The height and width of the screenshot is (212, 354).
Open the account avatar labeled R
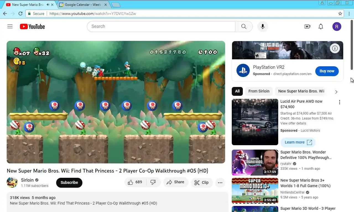pyautogui.click(x=337, y=26)
